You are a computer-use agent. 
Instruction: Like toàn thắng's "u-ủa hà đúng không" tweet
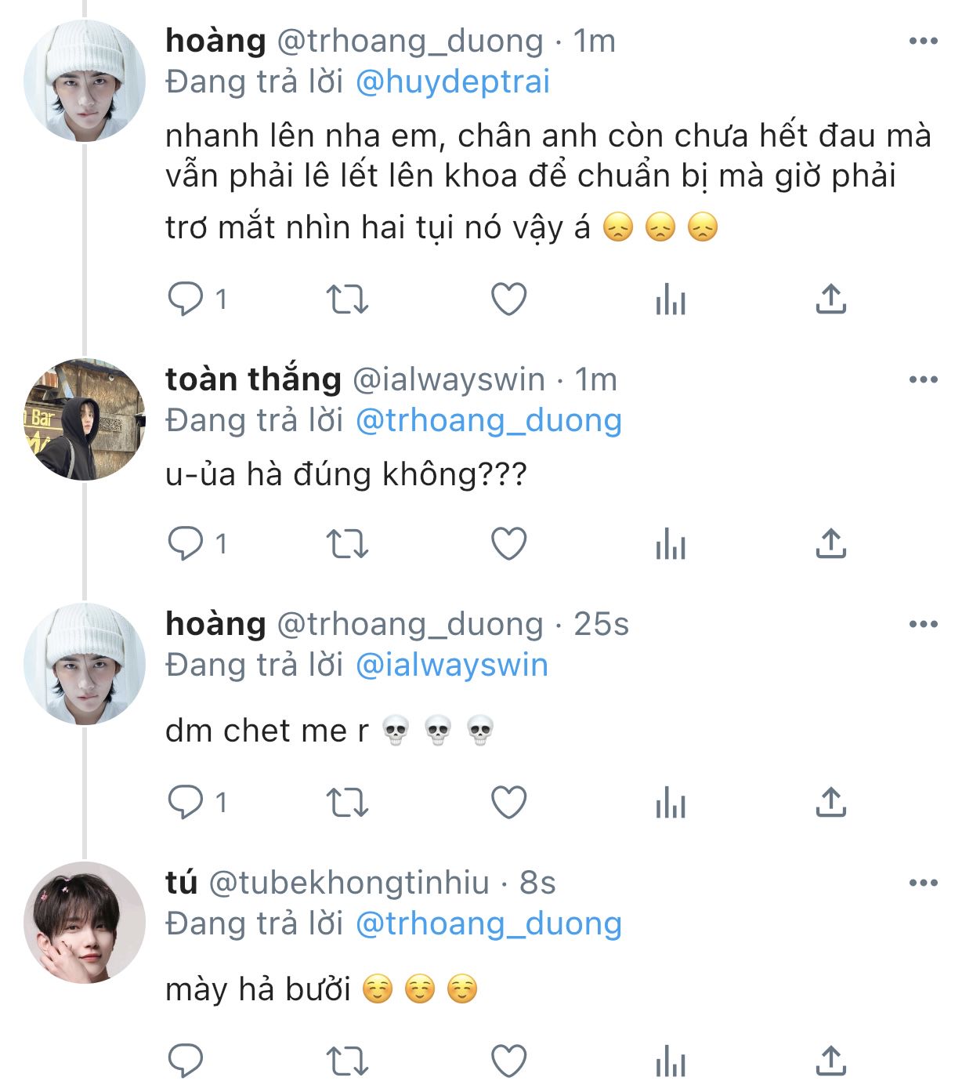click(508, 543)
